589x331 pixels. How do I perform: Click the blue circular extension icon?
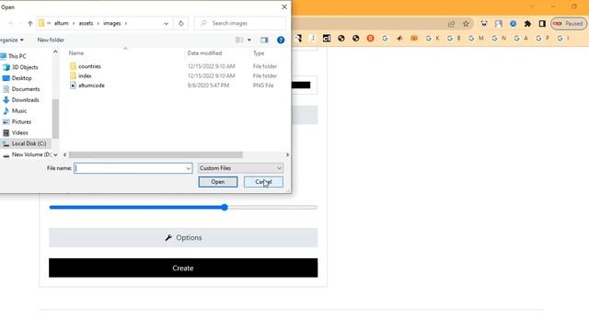point(514,24)
